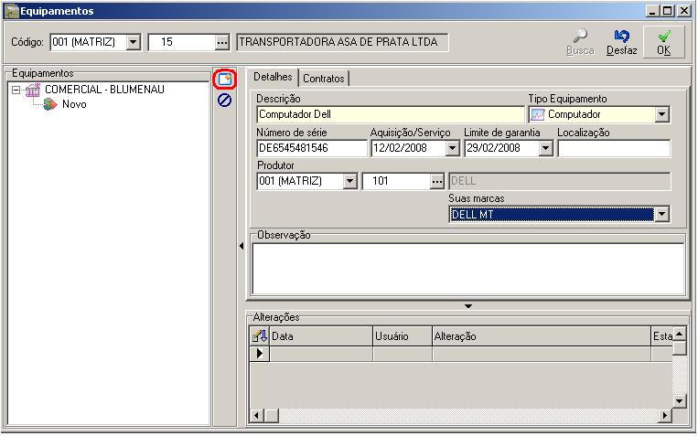Image resolution: width=698 pixels, height=436 pixels.
Task: Switch to the Contratos tab
Action: 324,79
